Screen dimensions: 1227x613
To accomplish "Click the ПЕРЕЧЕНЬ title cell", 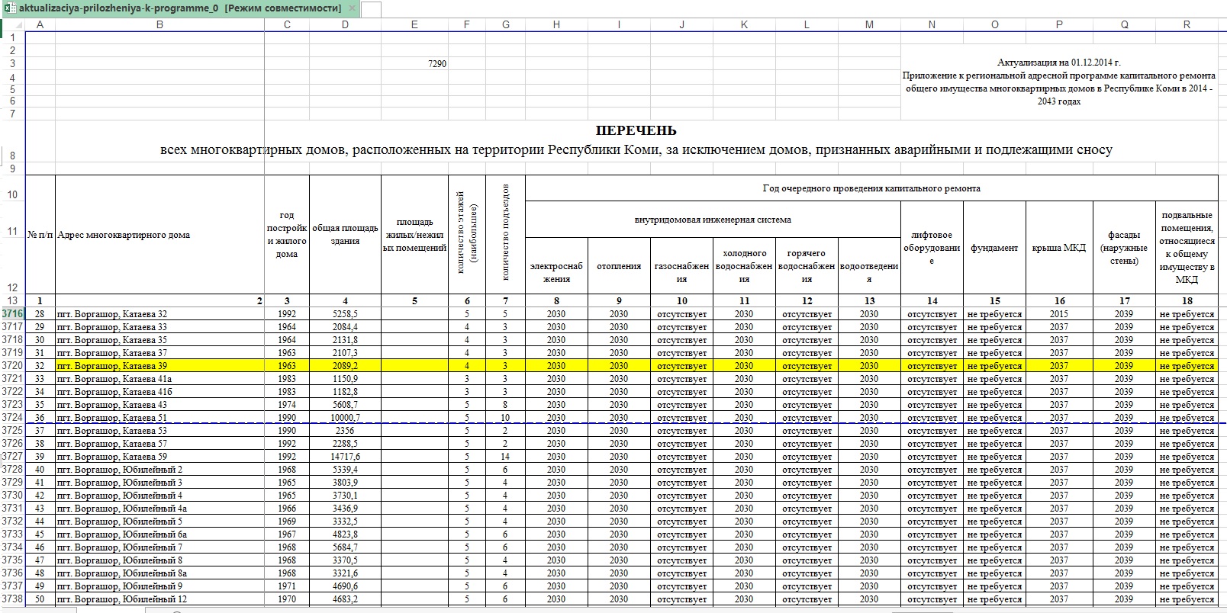I will (636, 130).
